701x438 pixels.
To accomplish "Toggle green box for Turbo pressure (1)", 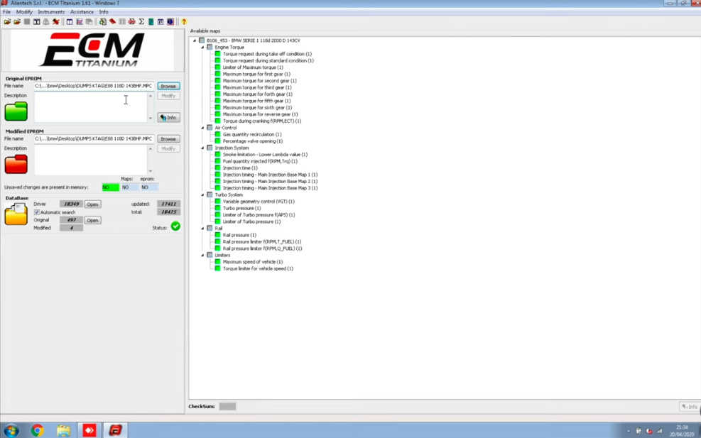I will point(218,208).
